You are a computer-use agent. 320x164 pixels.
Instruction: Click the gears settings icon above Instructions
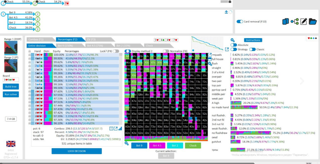coord(232,40)
